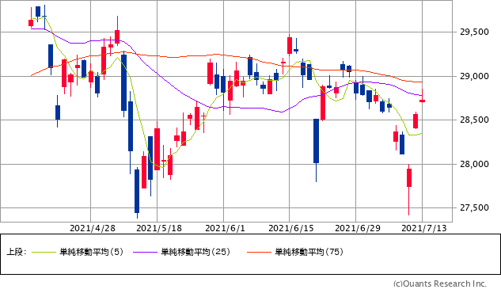Screen dimensions: 501x293
Task: Click the red candlestick on the 2021/6/15 gridline
Action: [290, 46]
